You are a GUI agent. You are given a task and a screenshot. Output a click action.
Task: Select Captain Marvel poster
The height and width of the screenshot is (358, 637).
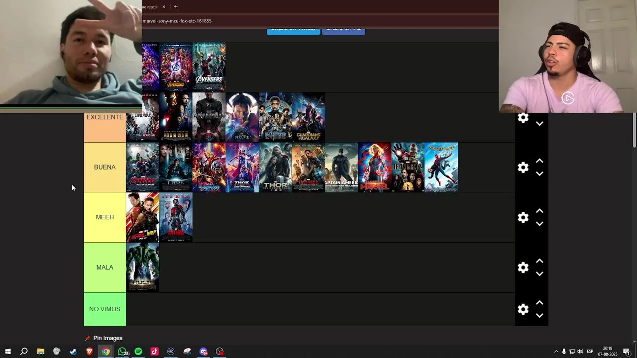point(375,168)
